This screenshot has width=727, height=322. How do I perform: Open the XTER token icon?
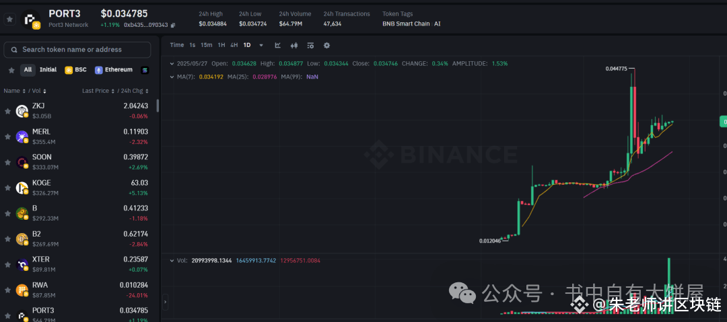22,265
